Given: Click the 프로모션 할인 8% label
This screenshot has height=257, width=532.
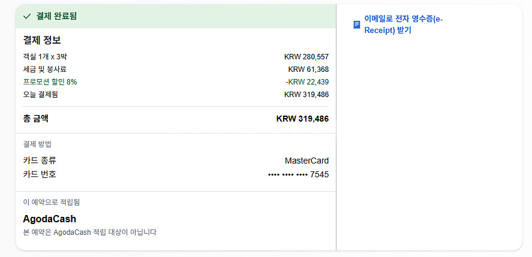Looking at the screenshot, I should pos(50,82).
